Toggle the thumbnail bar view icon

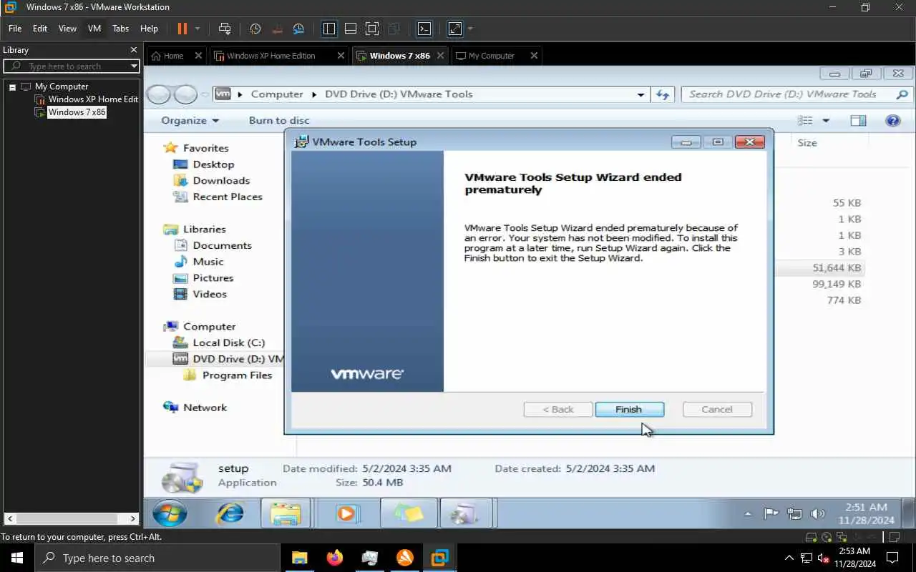[351, 29]
